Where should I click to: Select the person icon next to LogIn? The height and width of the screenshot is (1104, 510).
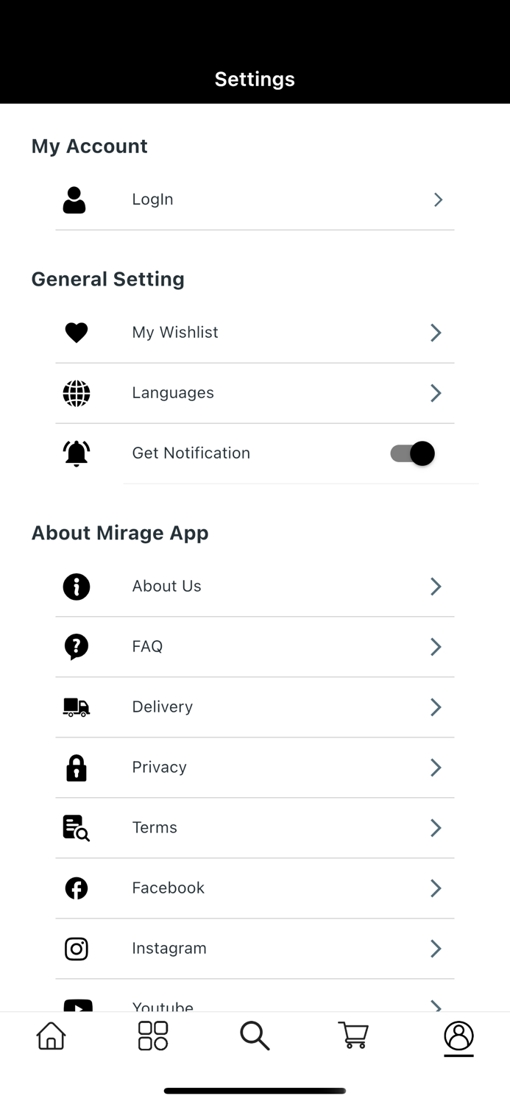point(76,199)
